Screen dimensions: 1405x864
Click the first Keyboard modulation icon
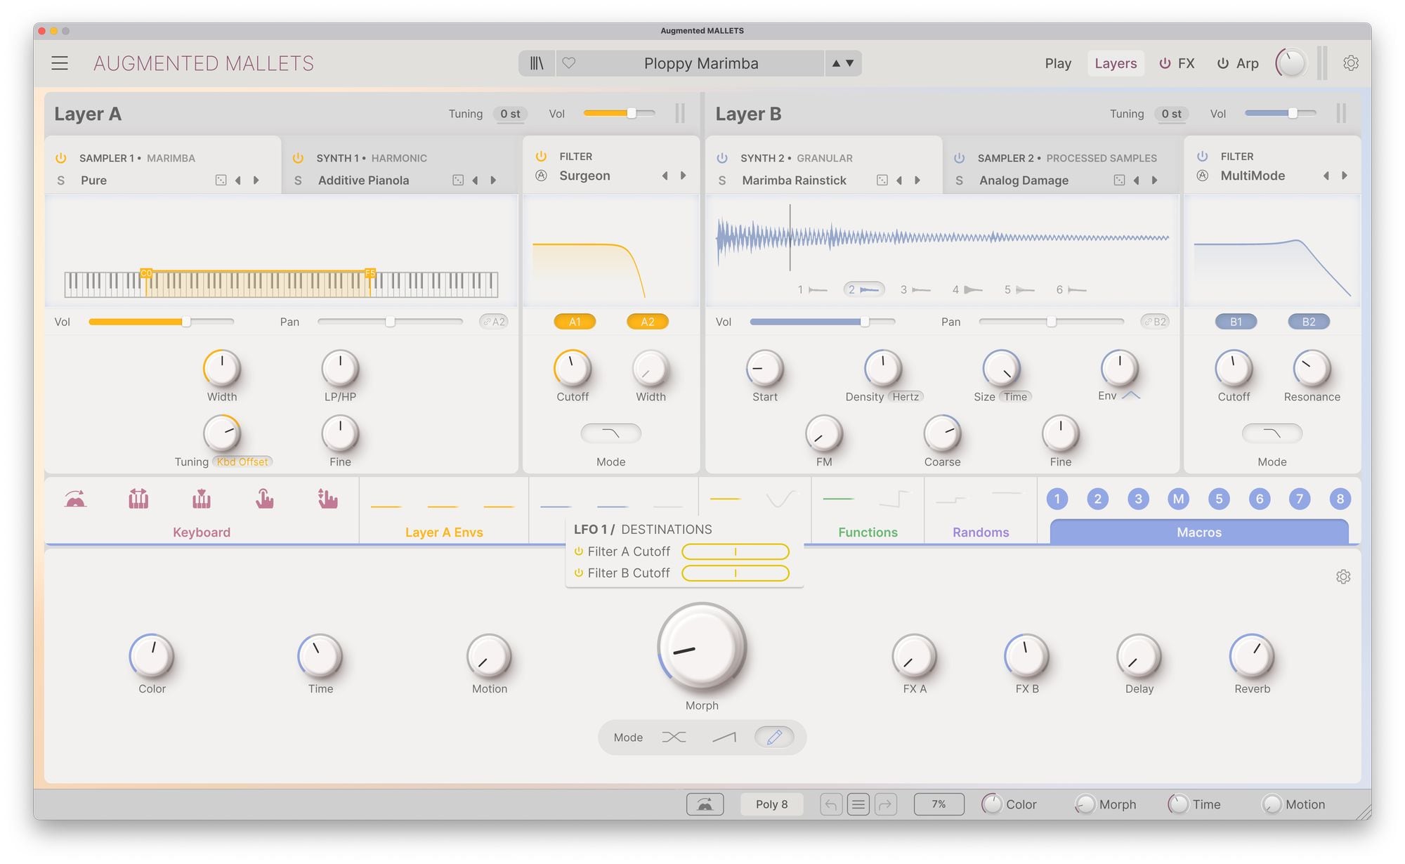75,499
